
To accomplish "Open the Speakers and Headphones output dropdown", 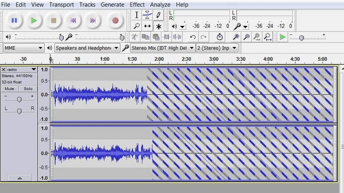I will [x=87, y=48].
